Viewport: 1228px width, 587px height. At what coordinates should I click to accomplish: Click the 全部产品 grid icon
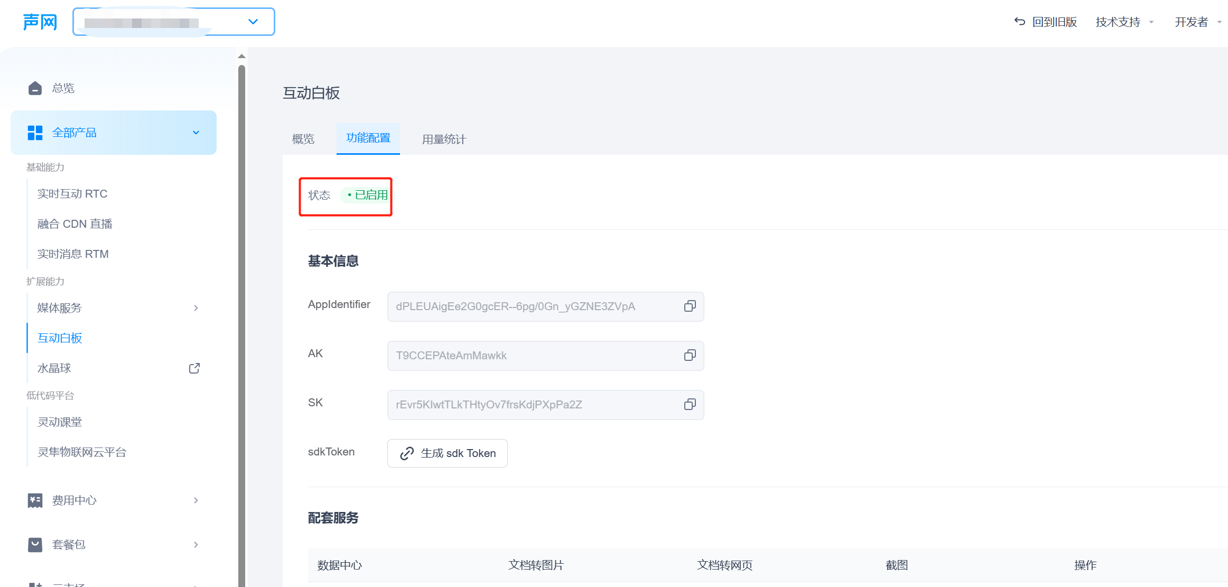point(35,133)
